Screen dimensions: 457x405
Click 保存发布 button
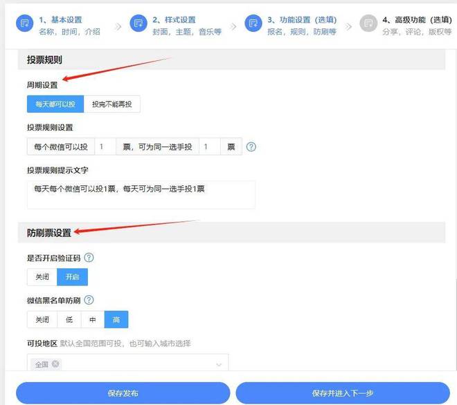pos(123,393)
